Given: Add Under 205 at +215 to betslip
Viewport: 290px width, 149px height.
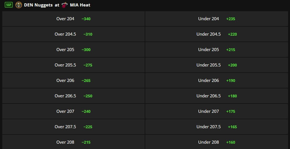Looking at the screenshot, I should click(x=217, y=50).
